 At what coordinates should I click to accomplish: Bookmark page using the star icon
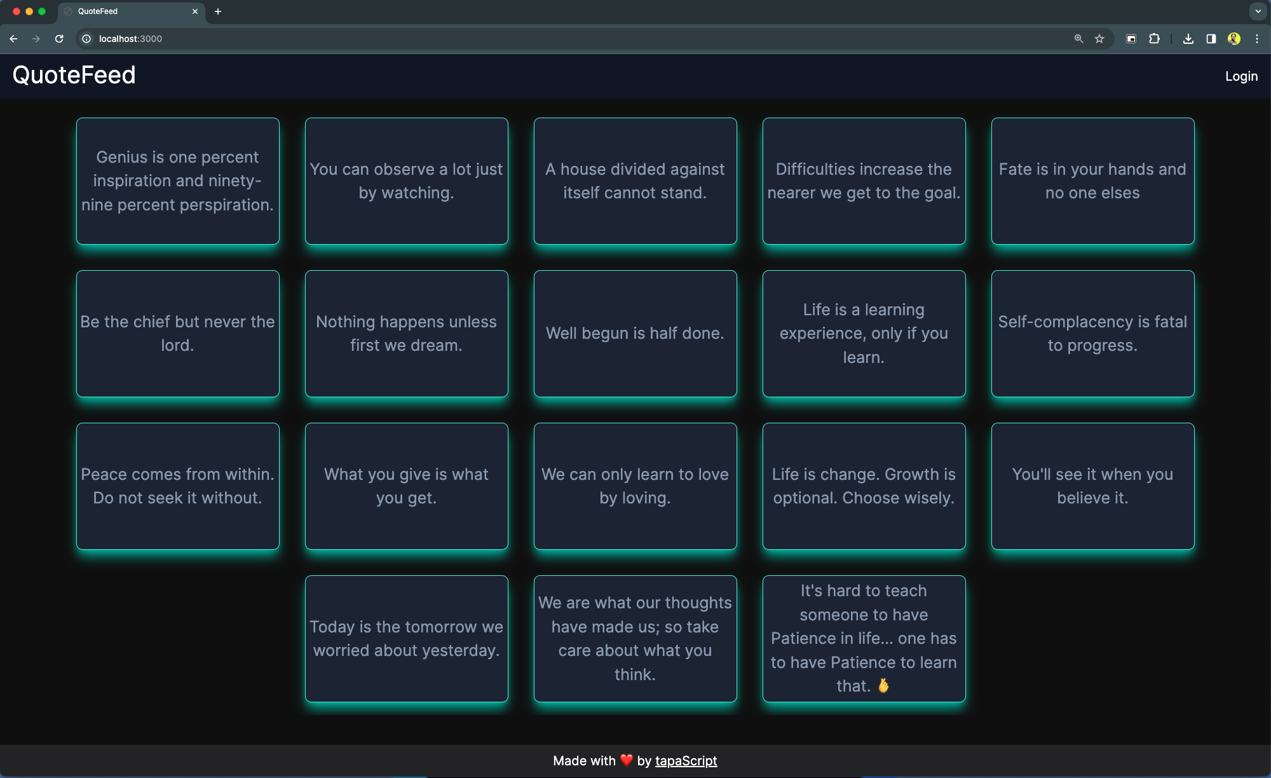(1099, 39)
